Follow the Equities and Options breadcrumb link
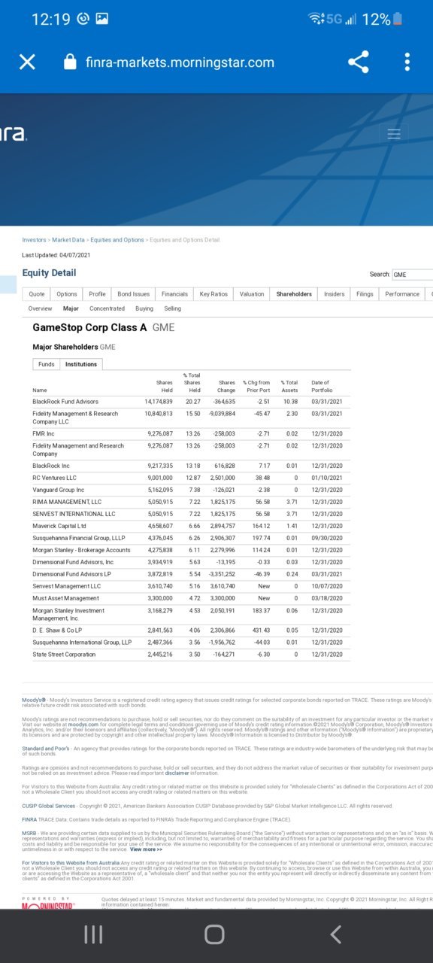 tap(117, 240)
